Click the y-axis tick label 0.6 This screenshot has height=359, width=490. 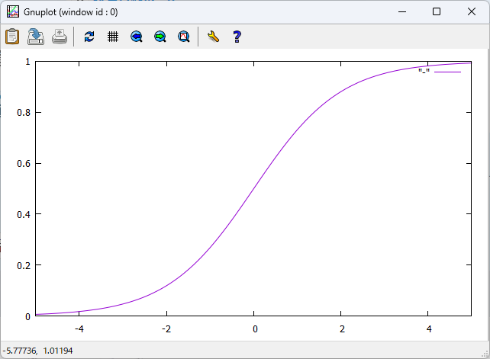23,164
